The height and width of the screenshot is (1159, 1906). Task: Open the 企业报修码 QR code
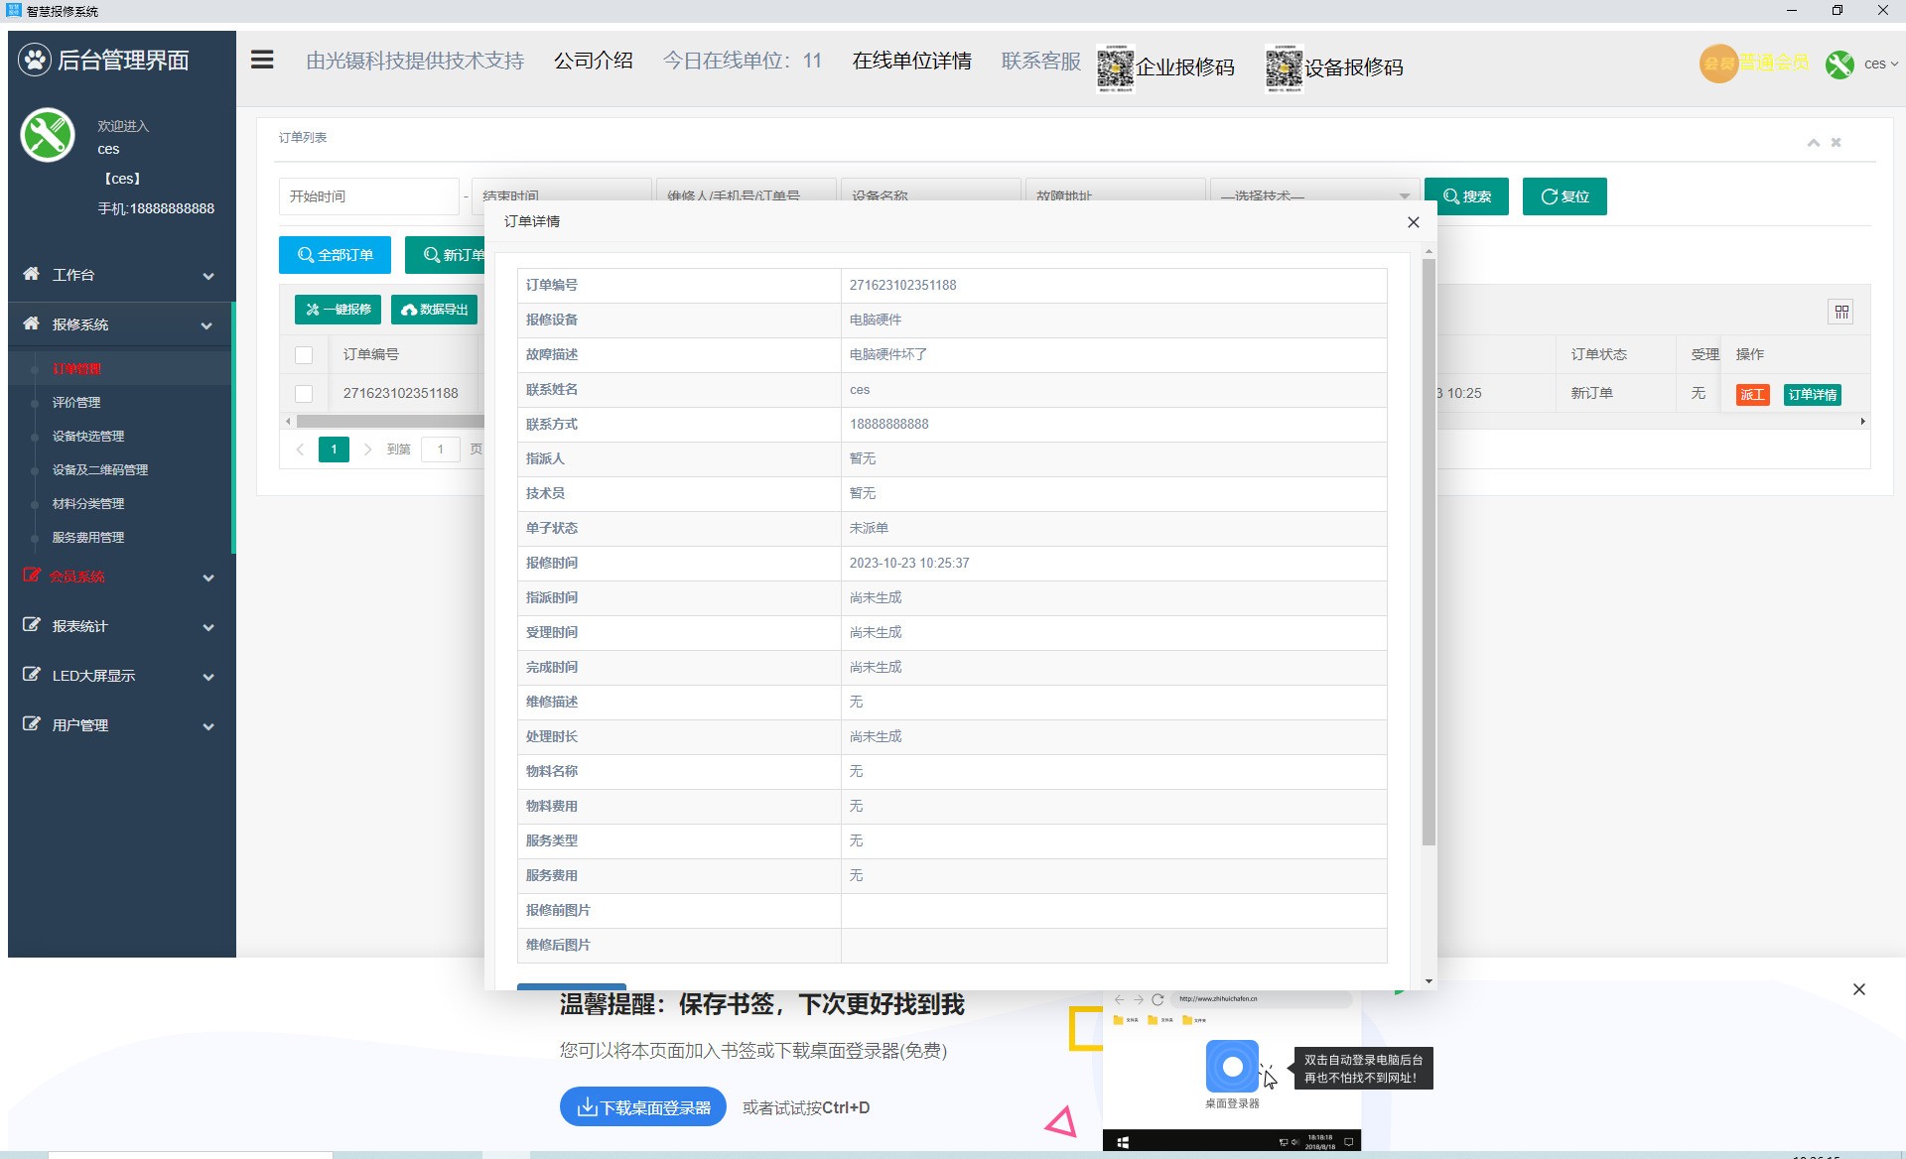[1114, 67]
